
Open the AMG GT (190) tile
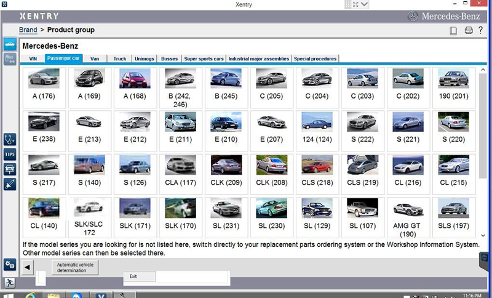[x=408, y=217]
